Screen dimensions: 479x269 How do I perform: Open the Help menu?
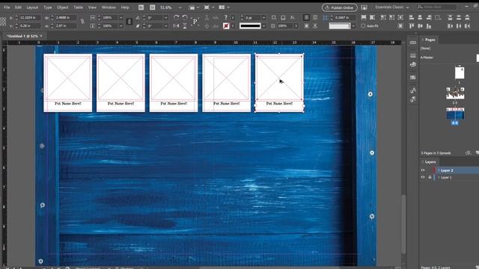click(125, 7)
